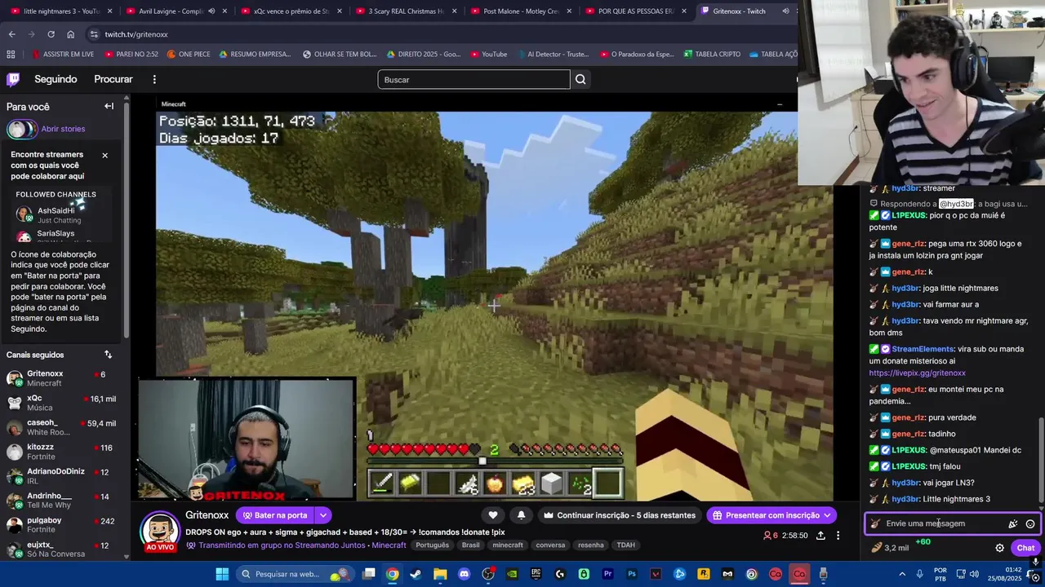The width and height of the screenshot is (1045, 587).
Task: Share the stream with the upload icon
Action: (x=820, y=536)
